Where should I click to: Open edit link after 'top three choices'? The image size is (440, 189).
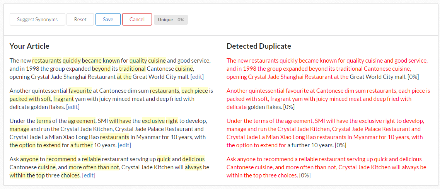(x=89, y=175)
